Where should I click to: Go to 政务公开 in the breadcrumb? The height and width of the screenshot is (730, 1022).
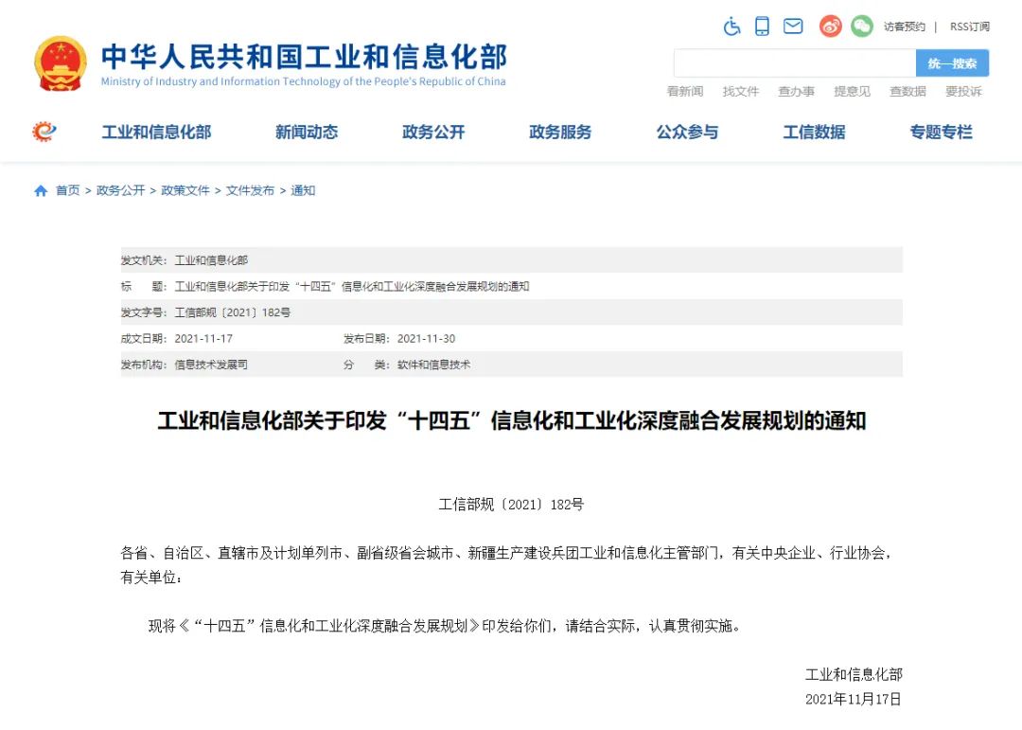coord(120,190)
